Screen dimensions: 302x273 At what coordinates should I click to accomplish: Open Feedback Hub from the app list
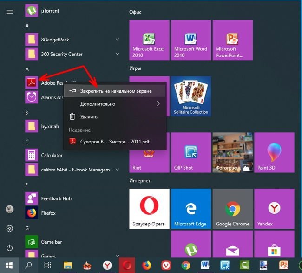[x=72, y=198]
